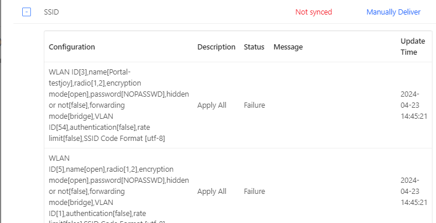Screen dimensions: 436x223
Task: Click the Configuration column header
Action: pyautogui.click(x=72, y=47)
